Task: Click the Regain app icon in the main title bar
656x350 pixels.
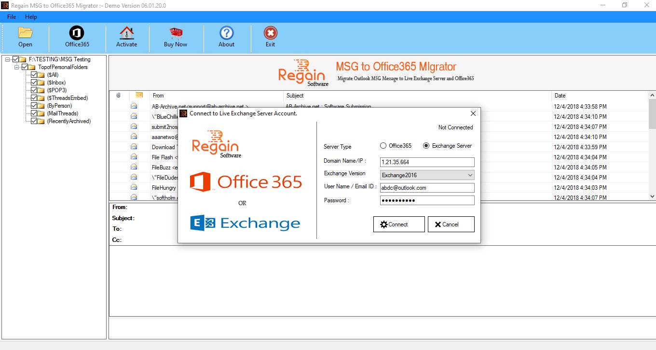Action: pyautogui.click(x=5, y=5)
